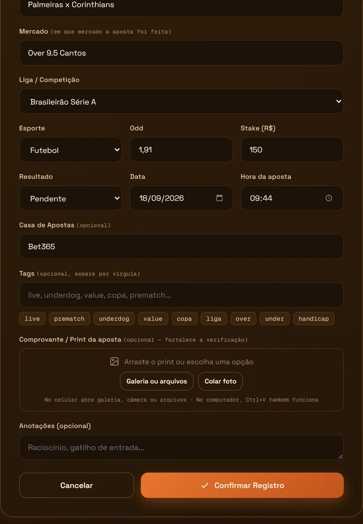Click the Galeria ou arquivos button
Image resolution: width=363 pixels, height=524 pixels.
tap(157, 381)
